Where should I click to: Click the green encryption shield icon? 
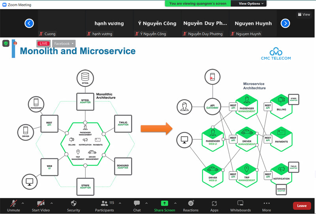(x=6, y=43)
